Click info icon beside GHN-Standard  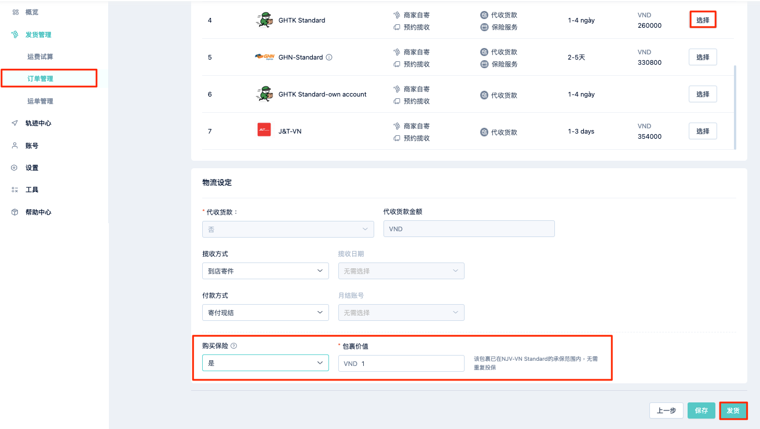(329, 57)
